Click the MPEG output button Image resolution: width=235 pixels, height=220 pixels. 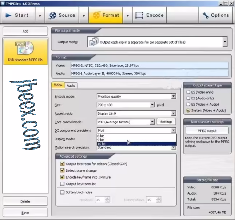(x=207, y=131)
